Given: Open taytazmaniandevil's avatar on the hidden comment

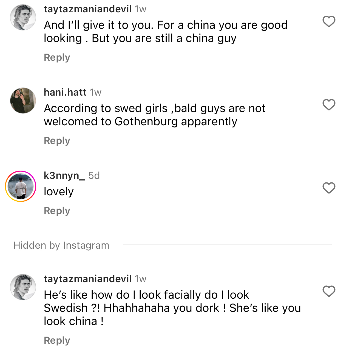Looking at the screenshot, I should click(23, 287).
